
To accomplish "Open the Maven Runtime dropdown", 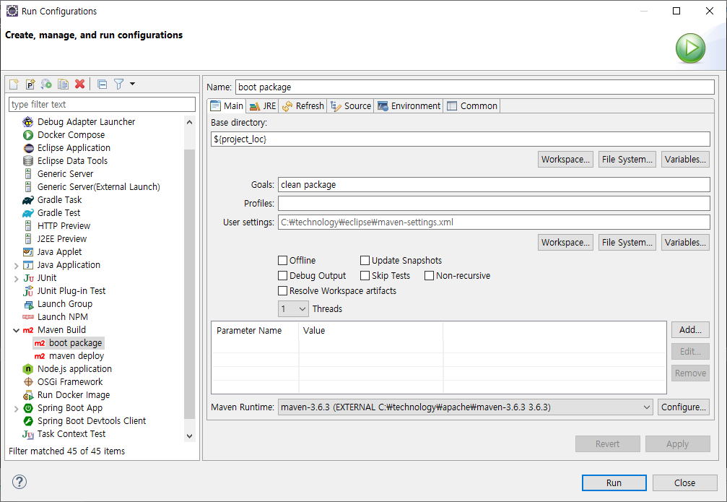I will pos(466,407).
